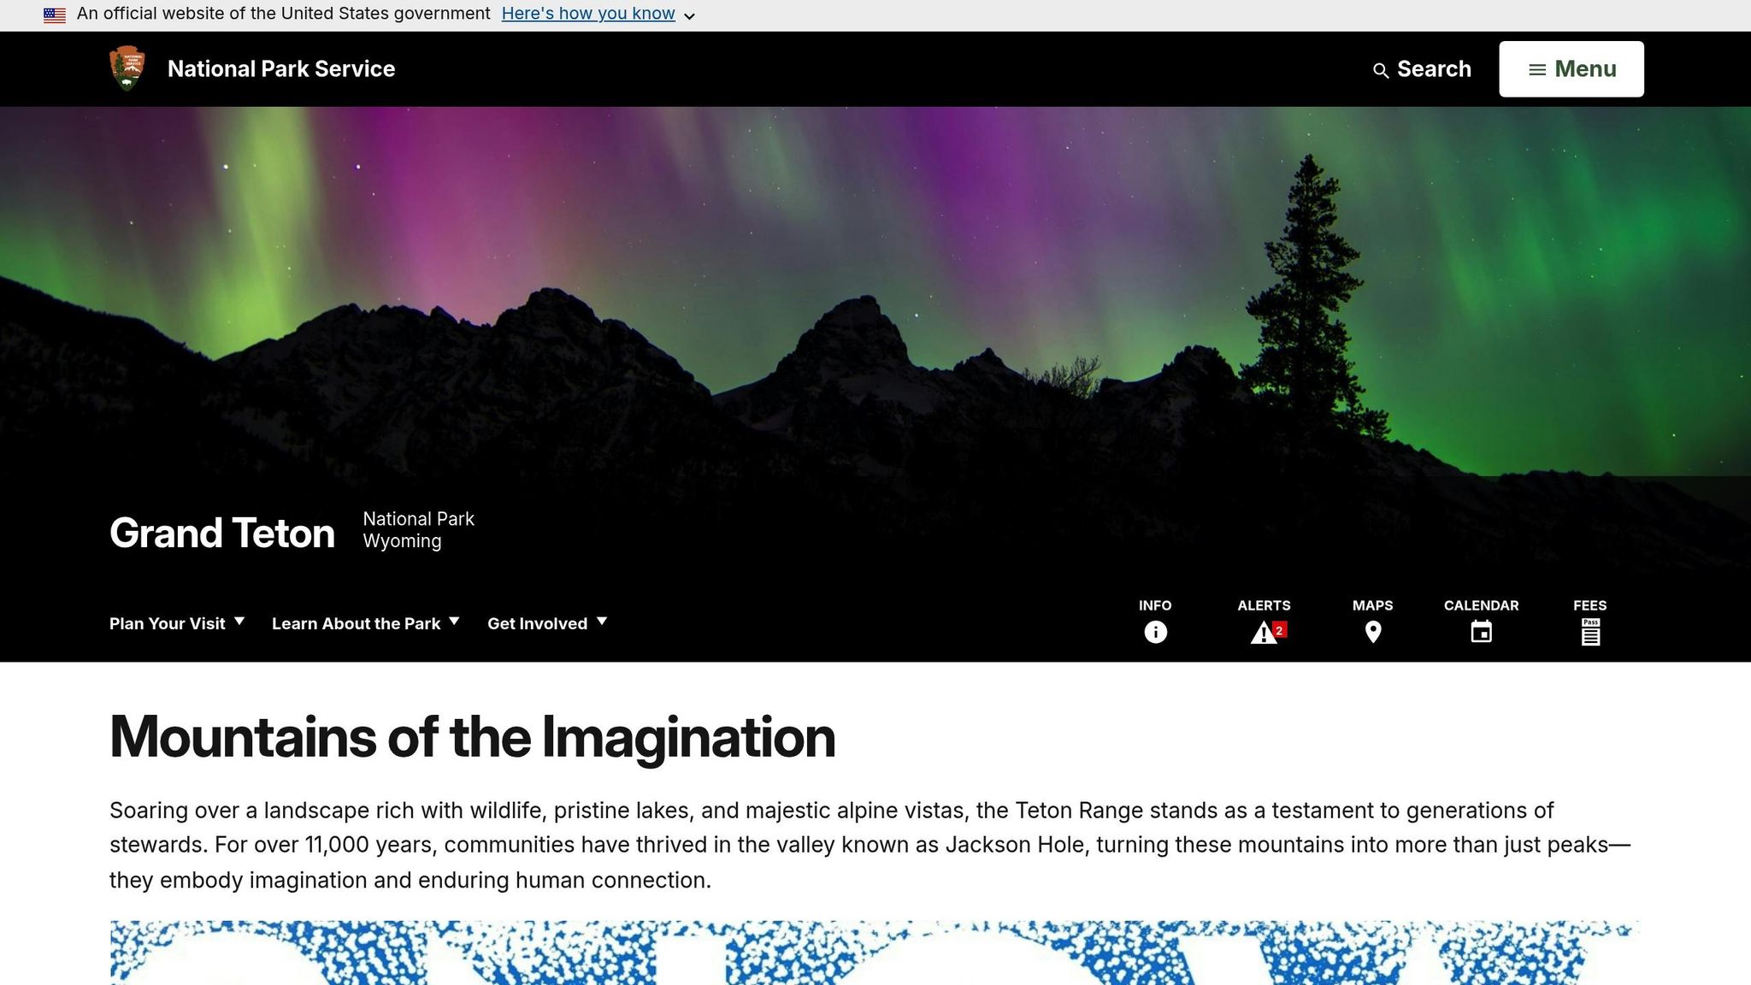Click the blue patterned image below text
This screenshot has height=985, width=1751.
(875, 953)
